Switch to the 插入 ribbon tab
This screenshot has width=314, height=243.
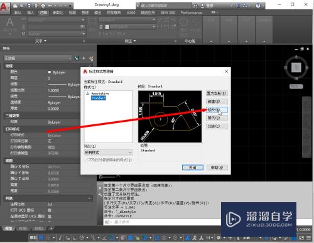30,13
